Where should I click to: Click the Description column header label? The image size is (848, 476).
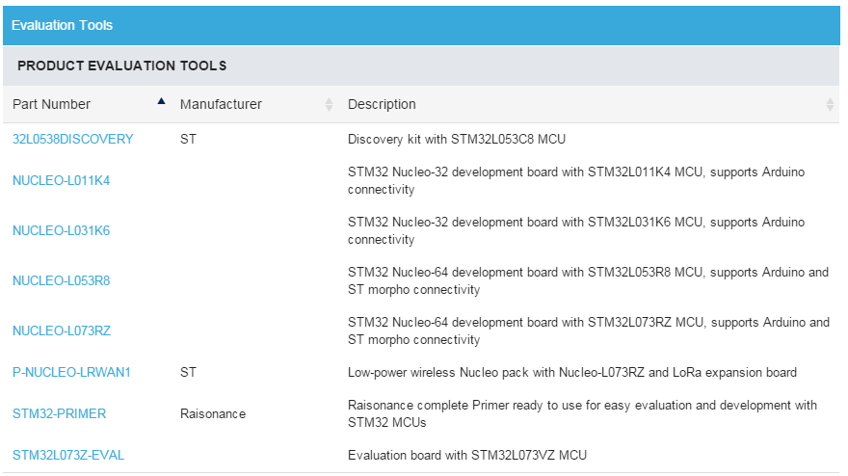click(382, 104)
